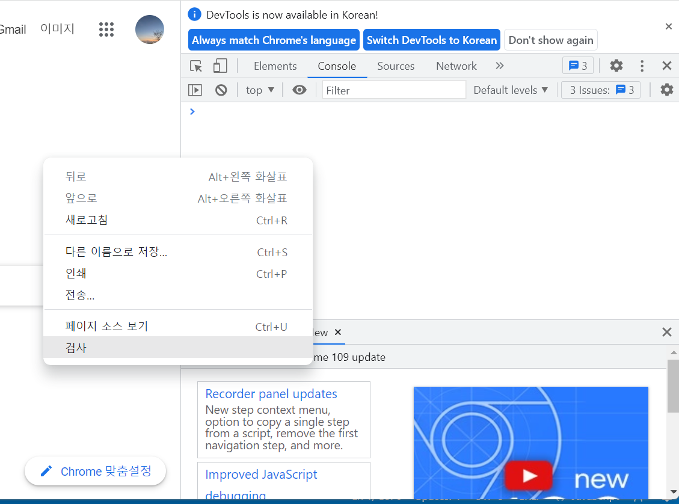Open Improved JavaScript debugging link
Viewport: 679px width, 504px height.
(261, 485)
